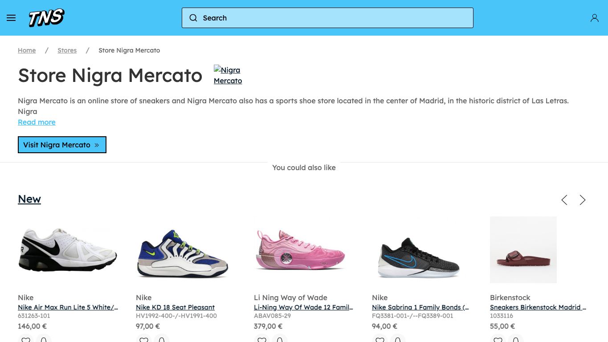Click the Visit Nigra Mercato button

click(62, 145)
